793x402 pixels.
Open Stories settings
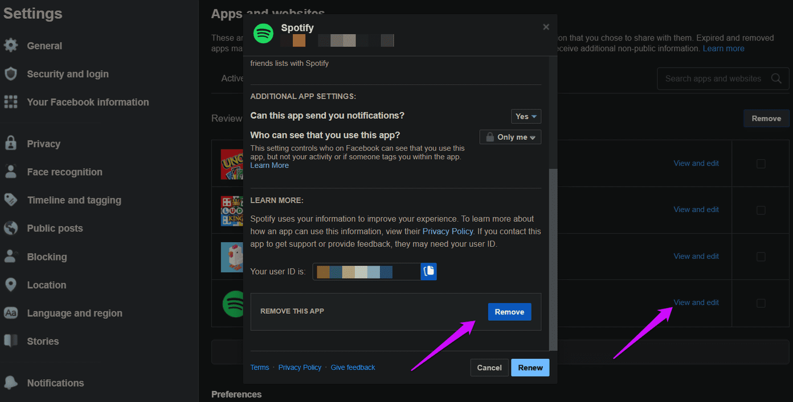pyautogui.click(x=43, y=341)
